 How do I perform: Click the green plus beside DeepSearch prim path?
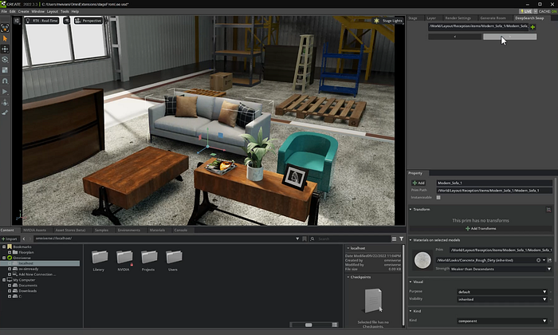(532, 26)
